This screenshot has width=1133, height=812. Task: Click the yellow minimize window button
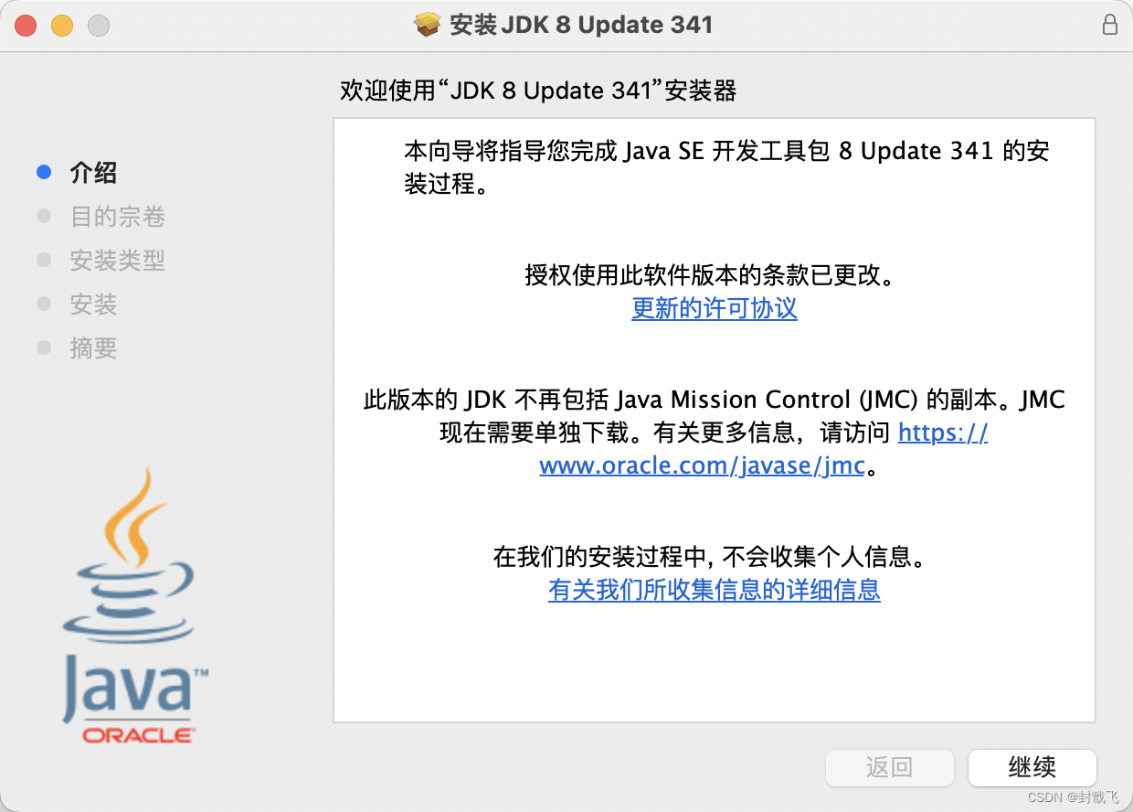(x=62, y=26)
